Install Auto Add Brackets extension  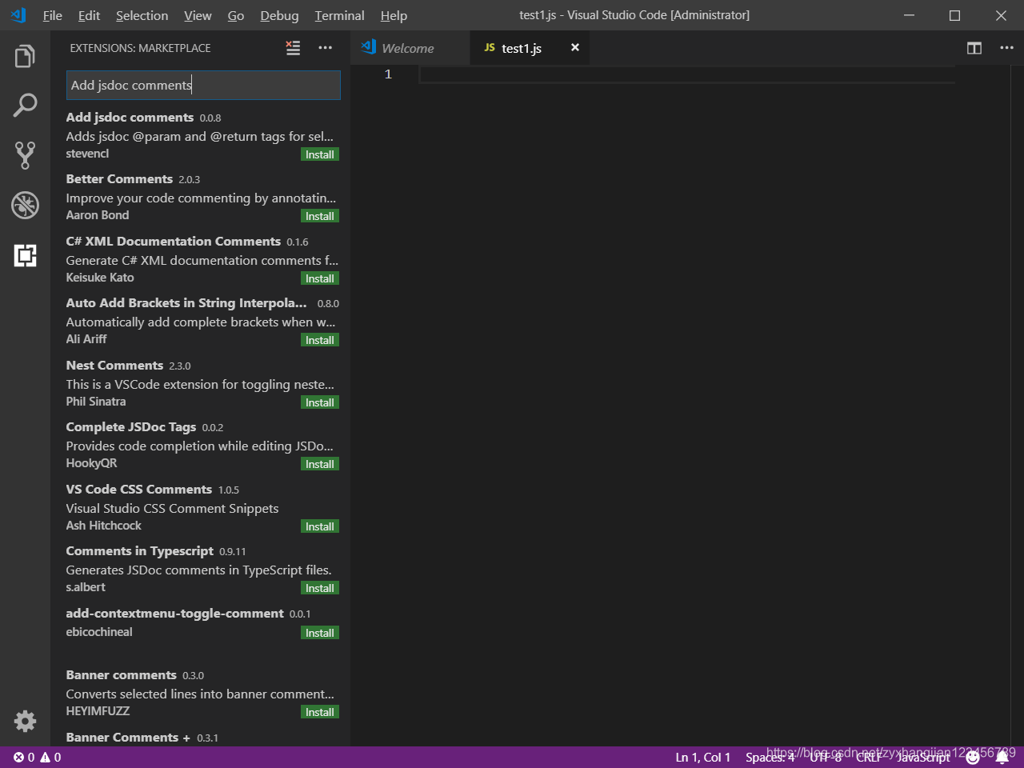pos(320,340)
